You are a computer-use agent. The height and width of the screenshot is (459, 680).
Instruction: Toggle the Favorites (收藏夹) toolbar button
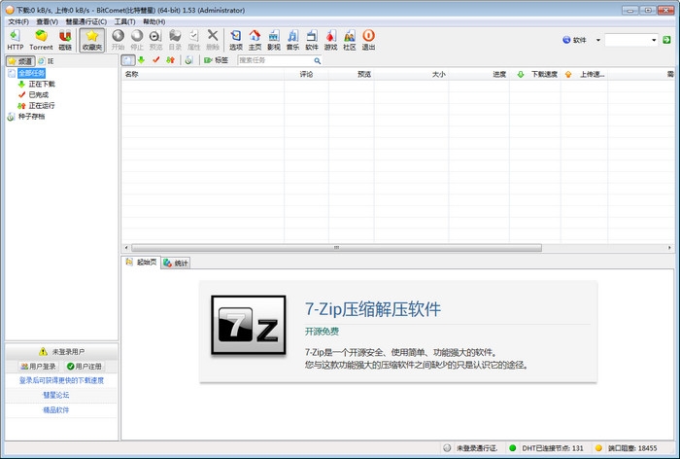pos(92,40)
